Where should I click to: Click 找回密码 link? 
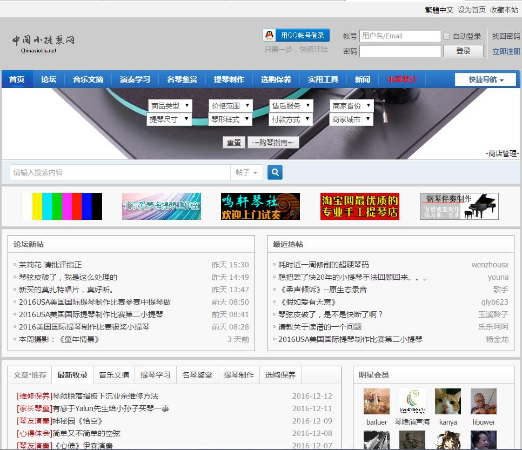(x=506, y=36)
